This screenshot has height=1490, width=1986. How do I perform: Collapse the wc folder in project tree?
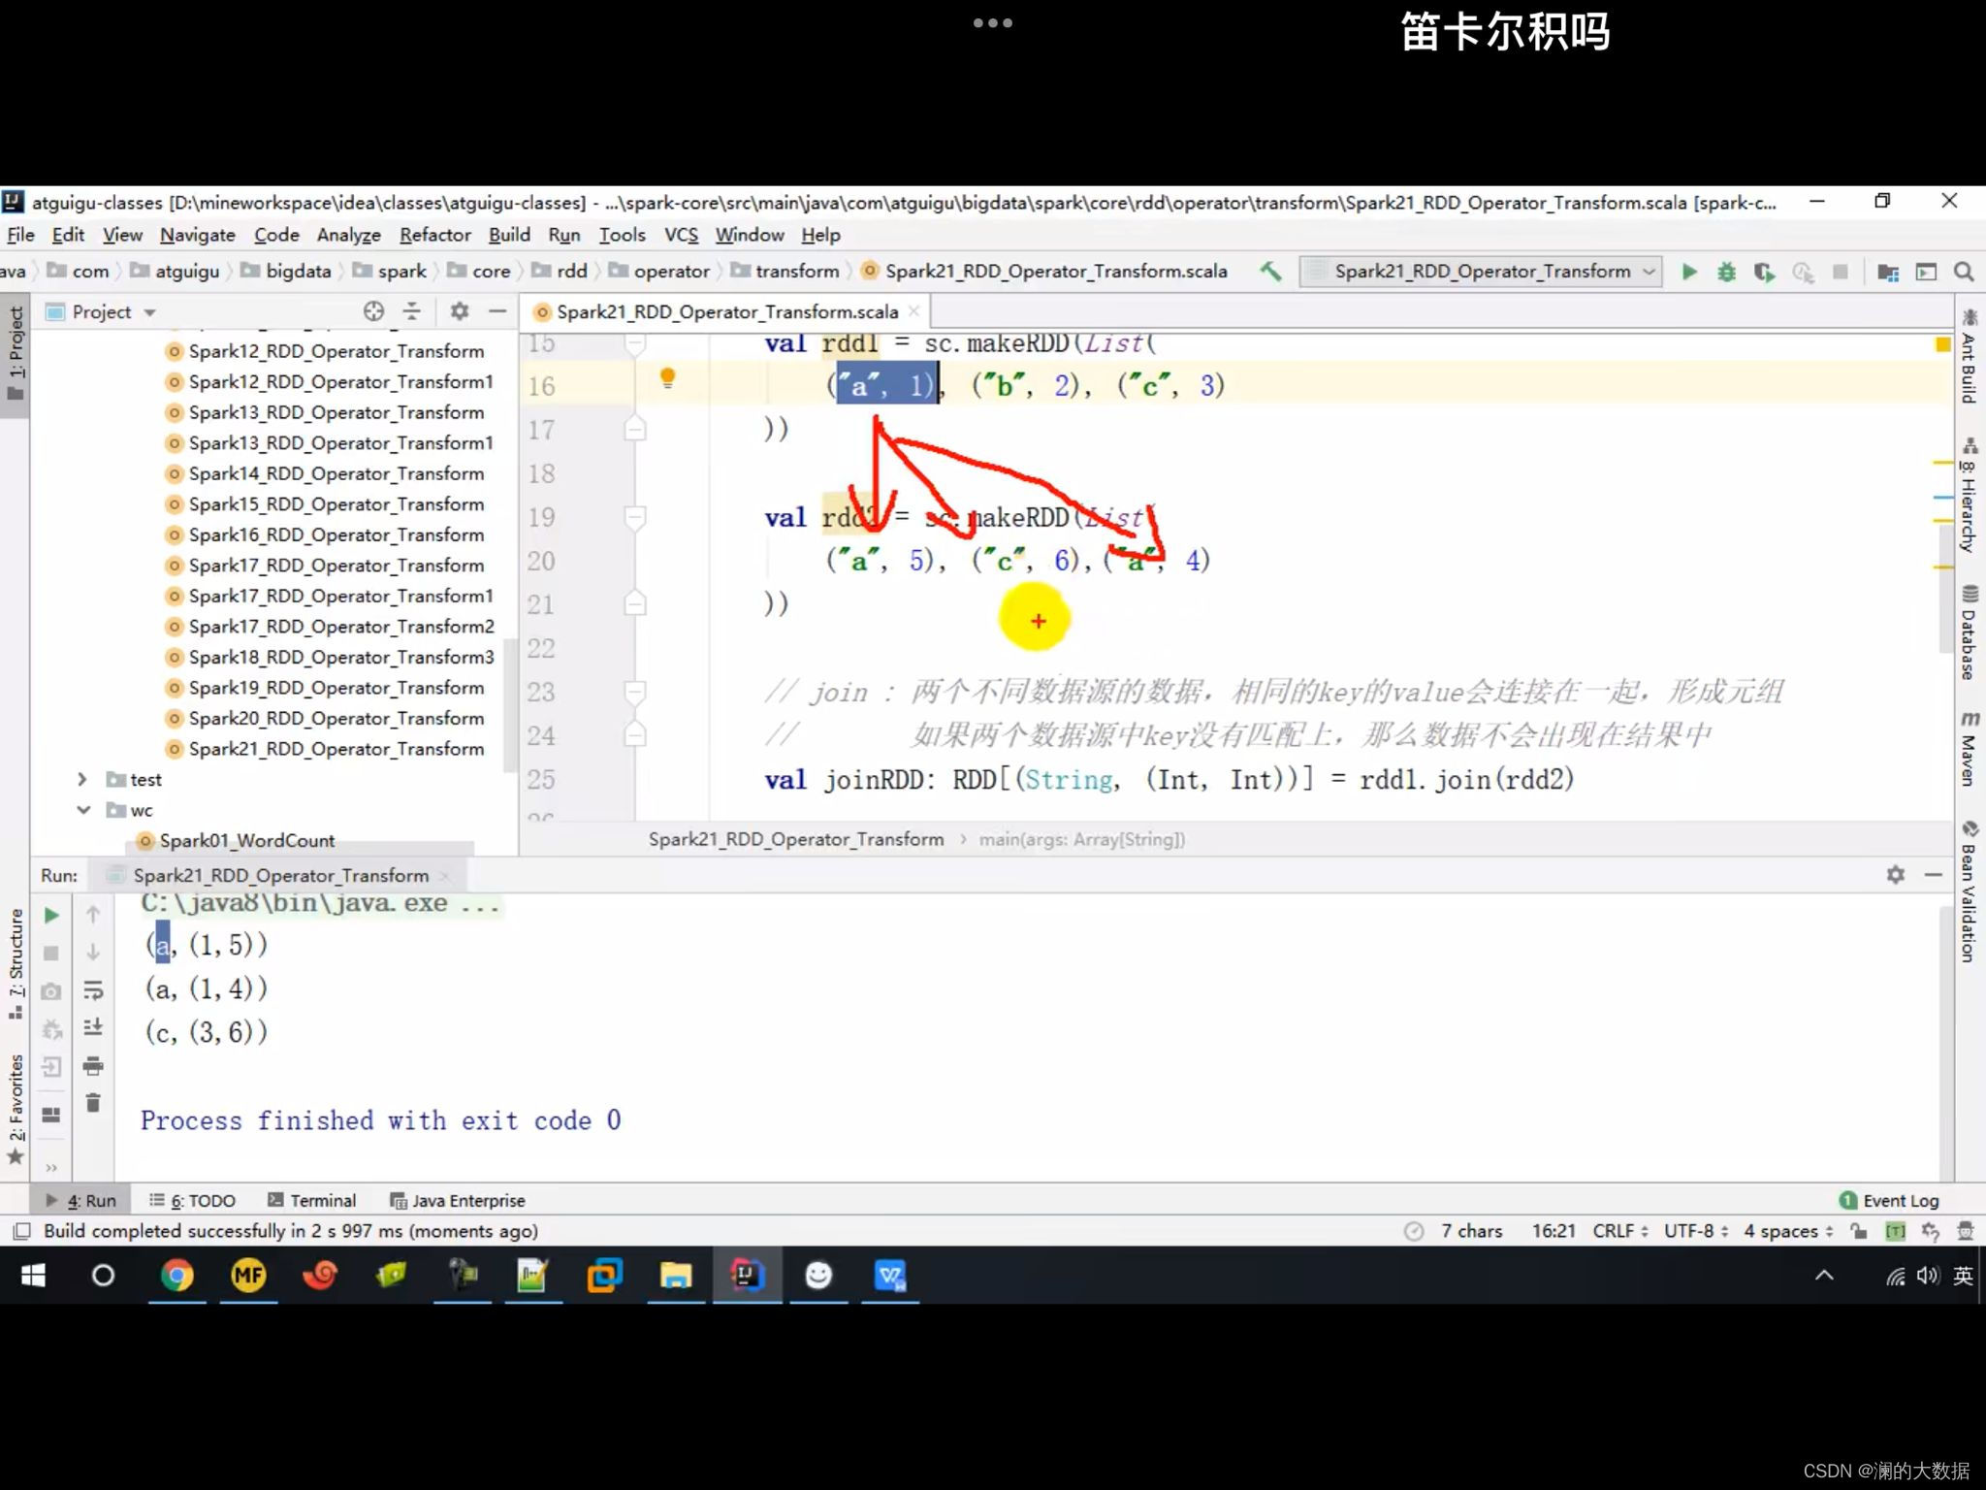[x=82, y=810]
